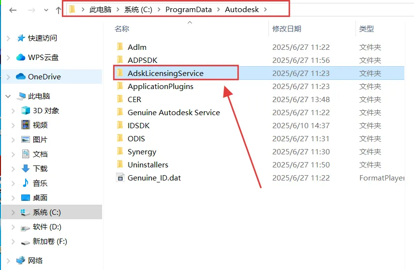
Task: Click the Genuine Autodesk Service name
Action: [174, 113]
